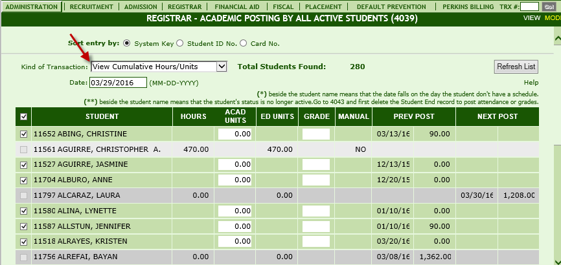The width and height of the screenshot is (561, 265).
Task: Click the GRADE column header
Action: coord(317,116)
